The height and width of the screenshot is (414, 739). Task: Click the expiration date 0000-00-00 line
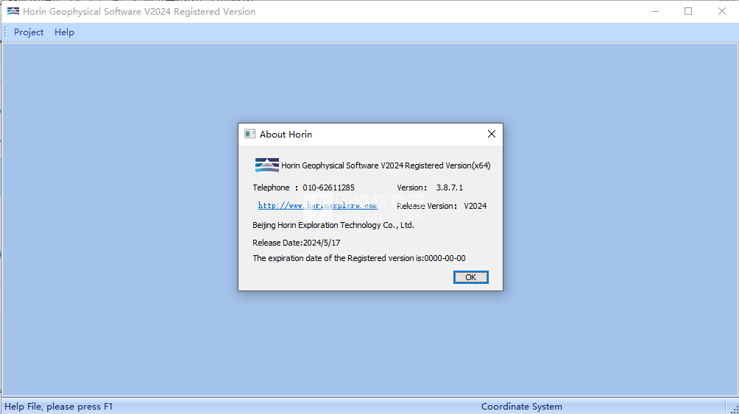(x=359, y=258)
